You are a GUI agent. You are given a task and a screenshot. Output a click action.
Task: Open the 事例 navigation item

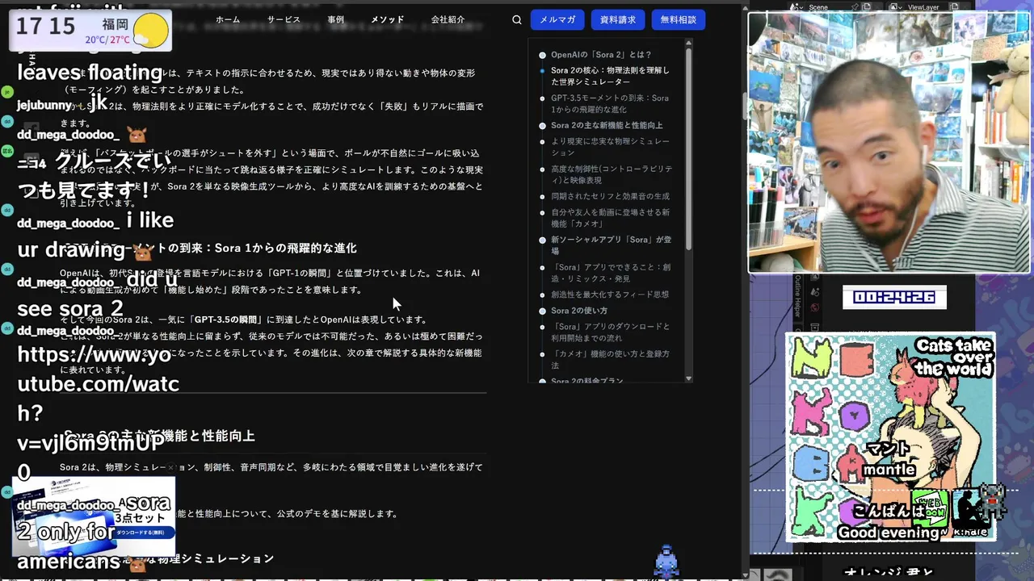tap(336, 20)
